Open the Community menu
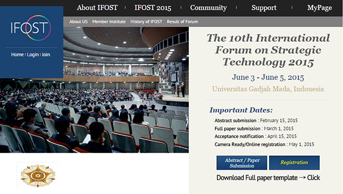This screenshot has width=343, height=194. [208, 8]
